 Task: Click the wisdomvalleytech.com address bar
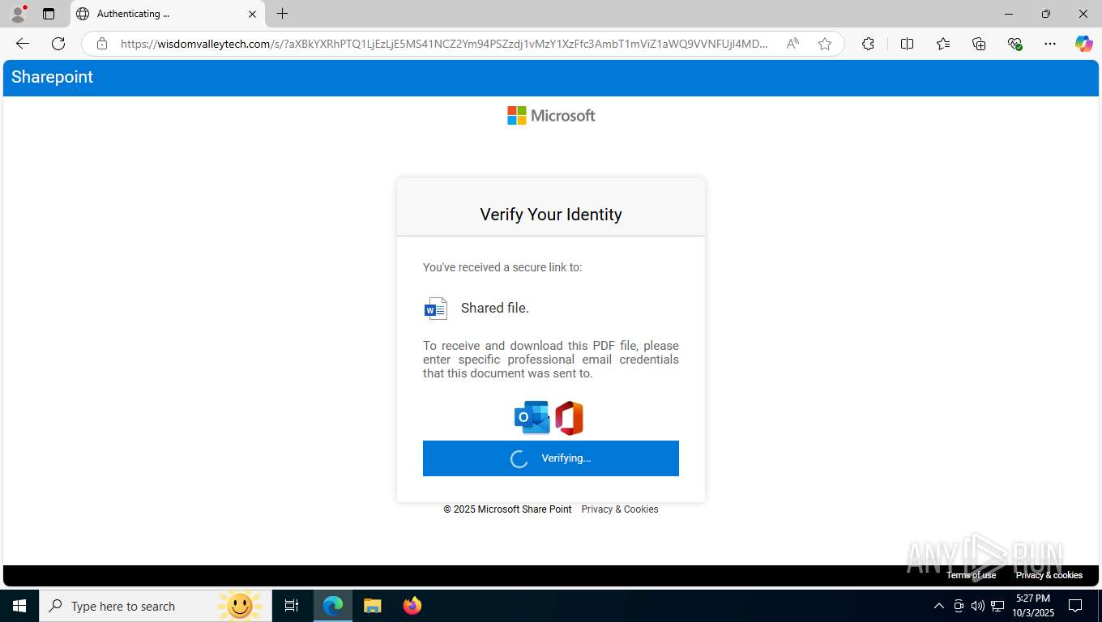click(444, 44)
